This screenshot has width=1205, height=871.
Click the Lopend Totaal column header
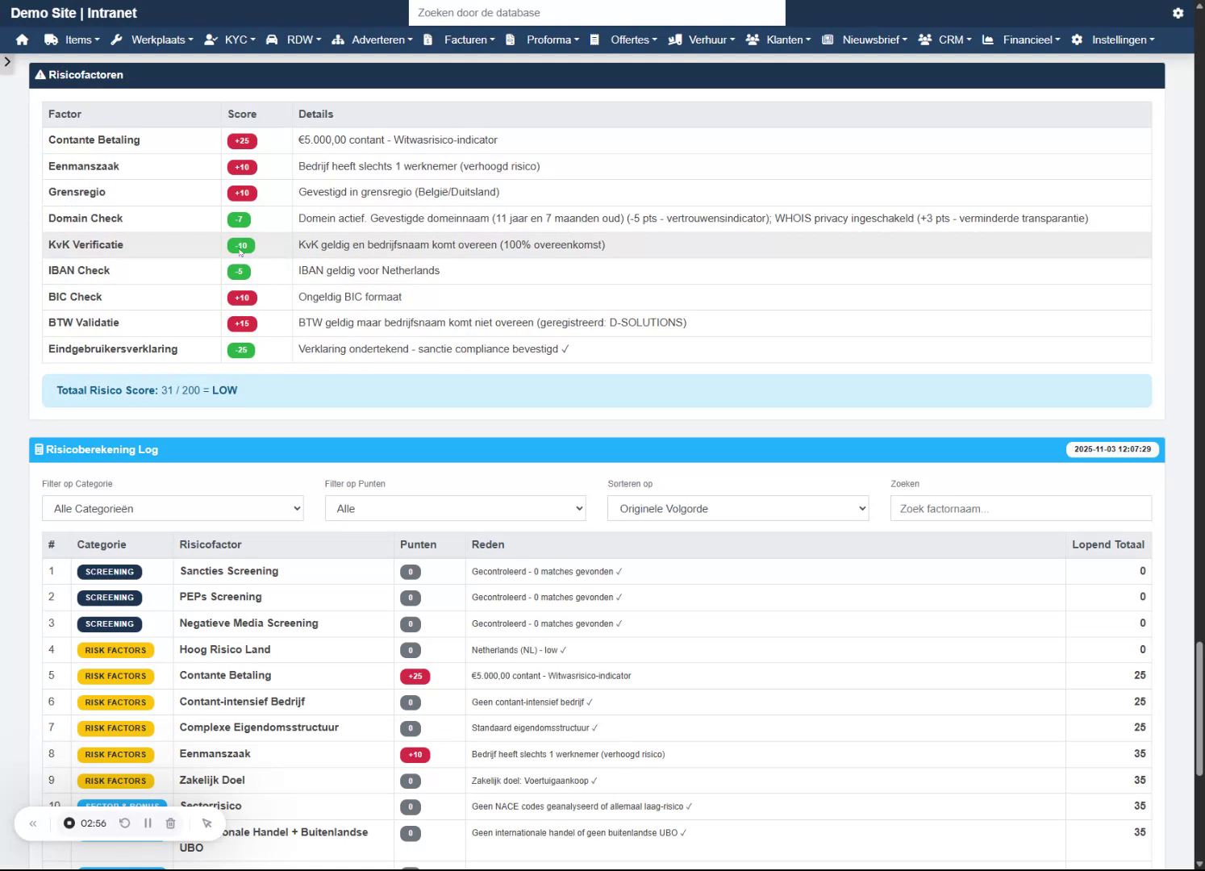click(x=1108, y=544)
